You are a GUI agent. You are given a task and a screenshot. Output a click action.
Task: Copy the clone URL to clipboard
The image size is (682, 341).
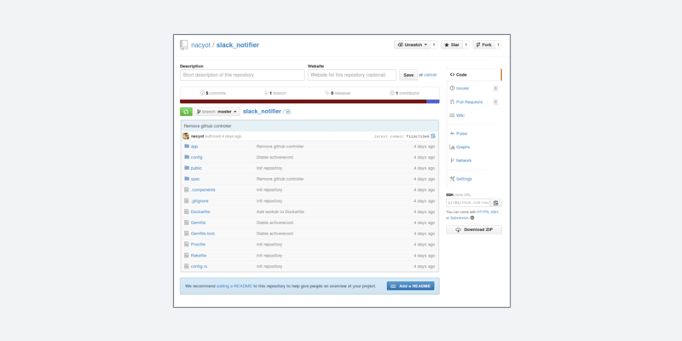click(496, 202)
